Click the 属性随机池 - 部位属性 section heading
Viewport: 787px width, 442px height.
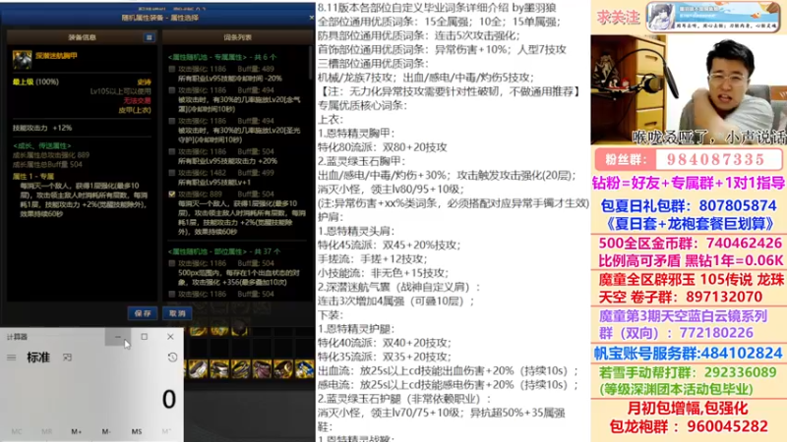pyautogui.click(x=224, y=251)
